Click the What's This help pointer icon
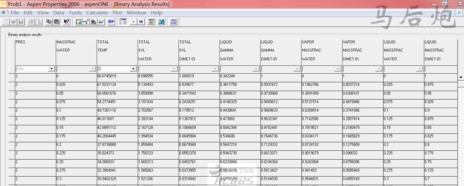Viewport: 464px width, 186px height. 66,22
